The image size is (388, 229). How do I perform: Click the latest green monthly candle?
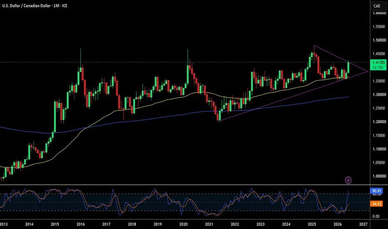point(348,67)
